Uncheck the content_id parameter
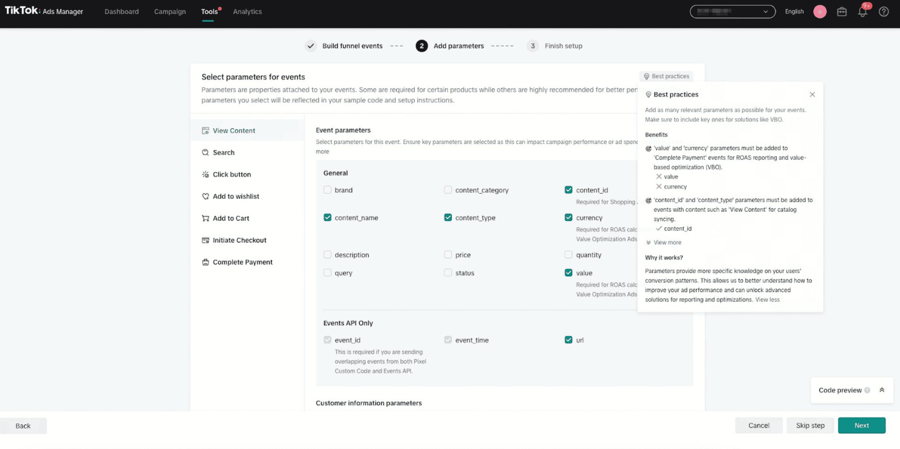The height and width of the screenshot is (449, 900). (x=568, y=190)
